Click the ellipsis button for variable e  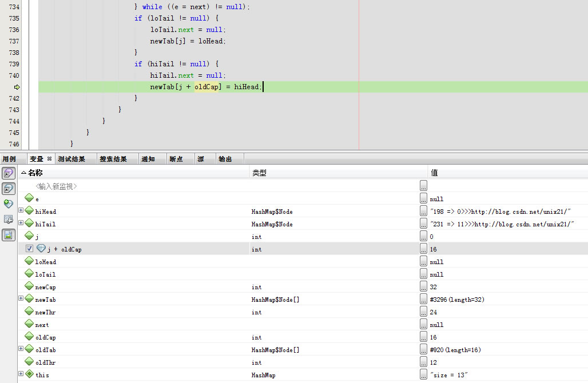[423, 198]
